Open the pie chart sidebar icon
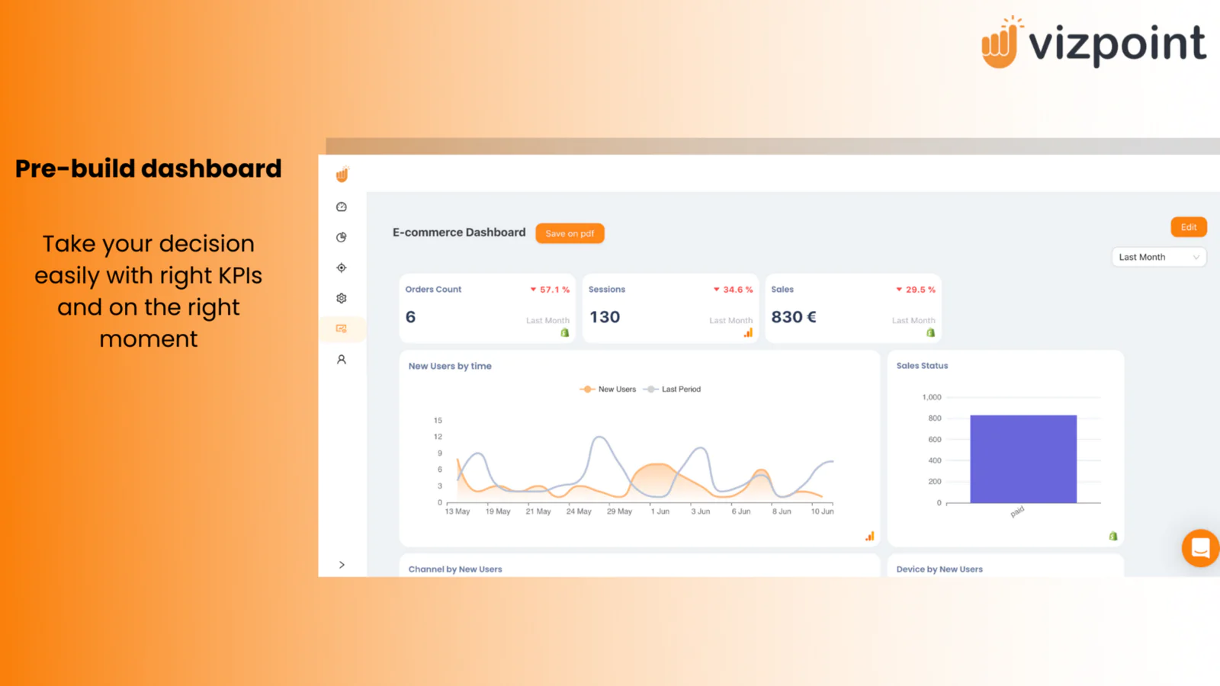This screenshot has width=1220, height=686. point(342,237)
